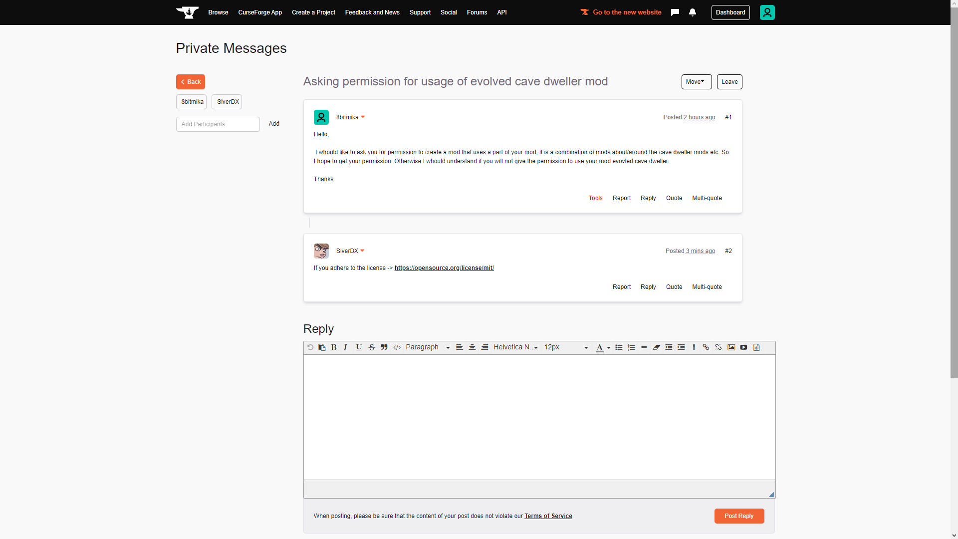The image size is (958, 539).
Task: Click the blockquote icon in editor
Action: (384, 347)
